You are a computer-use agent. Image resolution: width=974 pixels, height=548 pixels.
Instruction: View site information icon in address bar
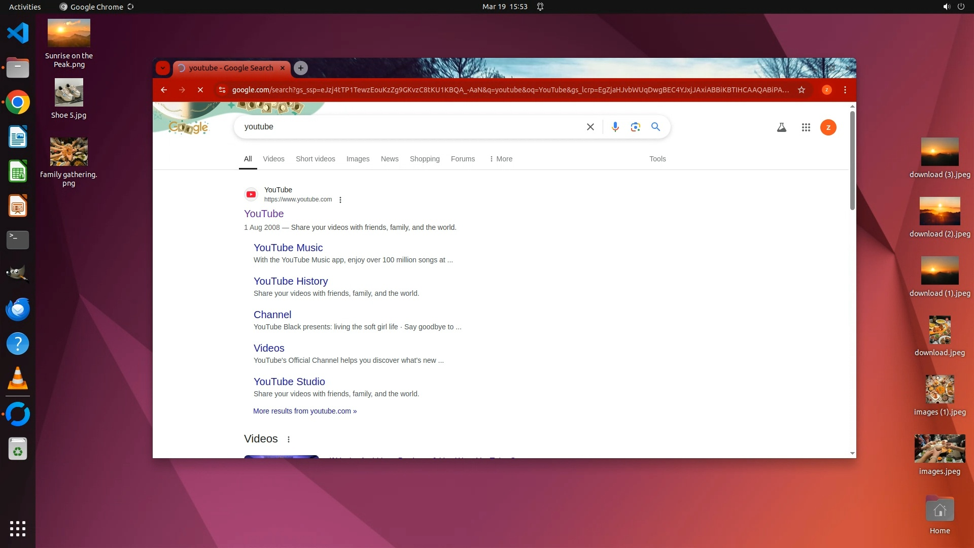click(x=222, y=90)
